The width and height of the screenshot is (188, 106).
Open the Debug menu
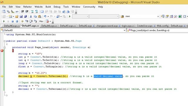coord(57,7)
